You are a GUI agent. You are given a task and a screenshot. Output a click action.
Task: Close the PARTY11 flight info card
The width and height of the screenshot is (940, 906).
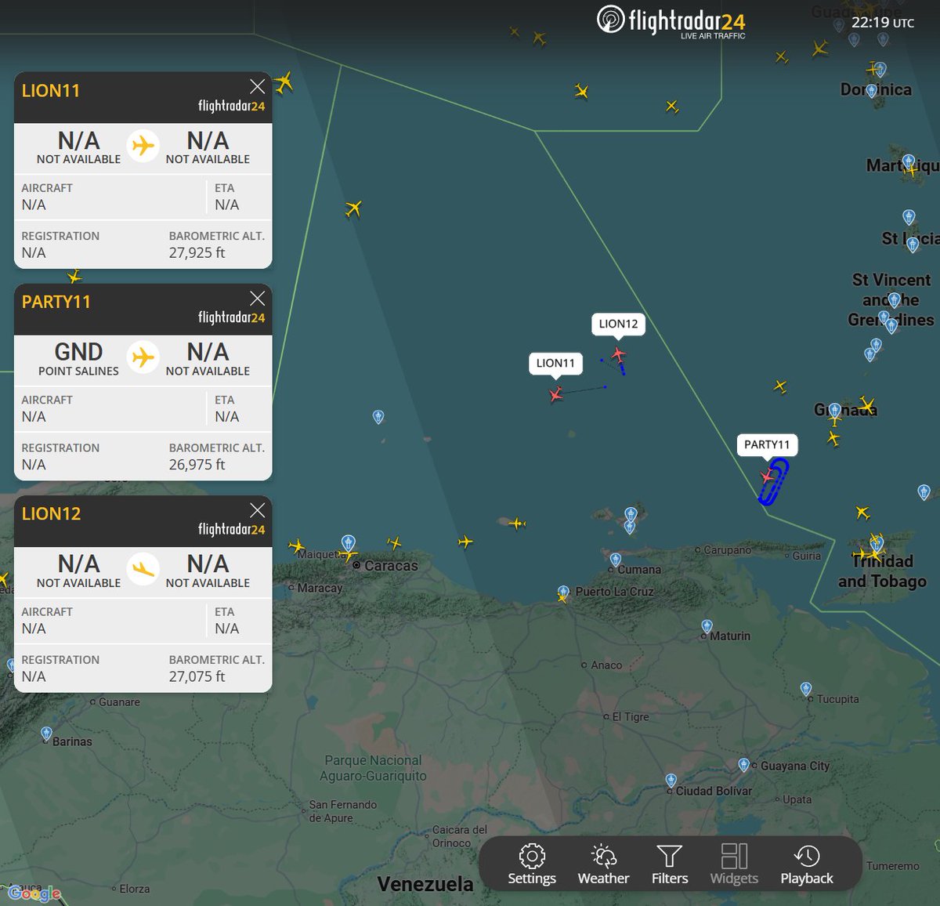tap(257, 298)
